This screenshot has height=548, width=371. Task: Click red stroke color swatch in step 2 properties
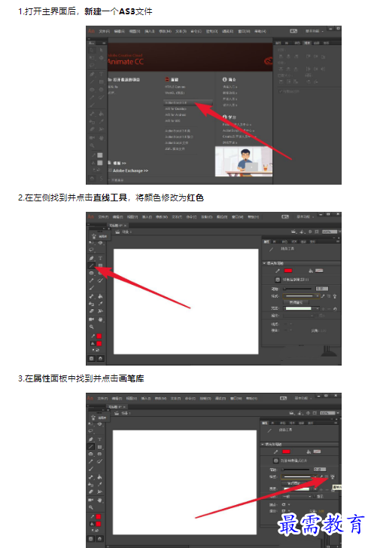(x=288, y=271)
